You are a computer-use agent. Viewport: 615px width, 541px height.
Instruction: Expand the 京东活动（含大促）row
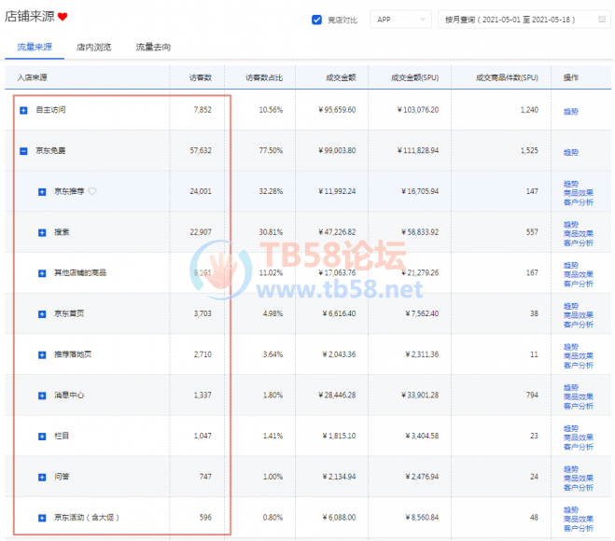point(42,518)
